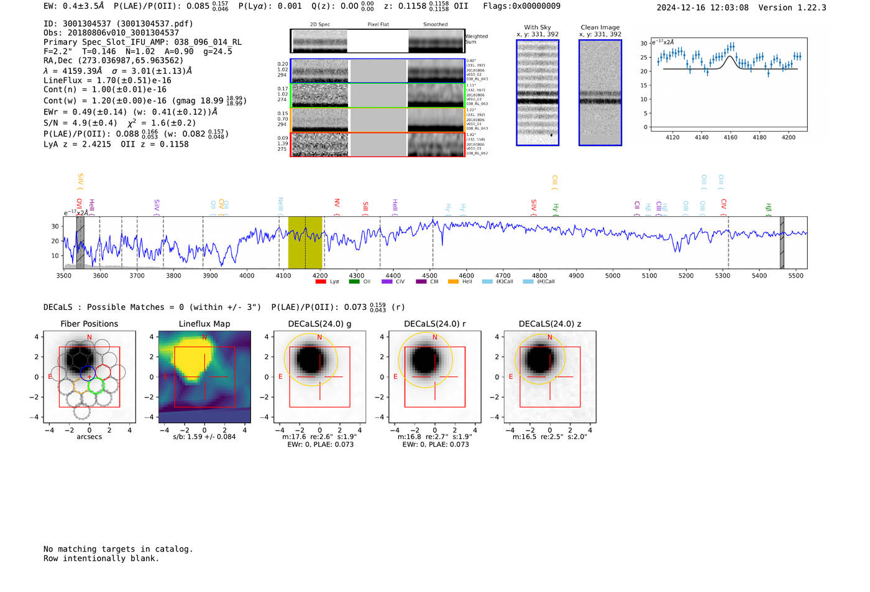Screen dimensions: 870x592
Task: Click the red N marker in Fiber Positions
Action: point(89,337)
